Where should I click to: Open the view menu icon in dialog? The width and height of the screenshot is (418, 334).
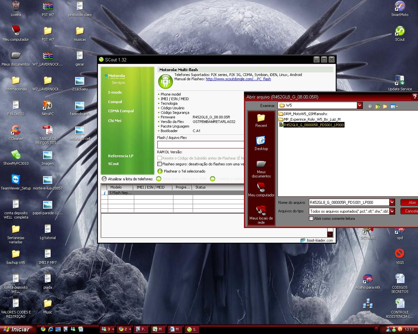coord(394,106)
